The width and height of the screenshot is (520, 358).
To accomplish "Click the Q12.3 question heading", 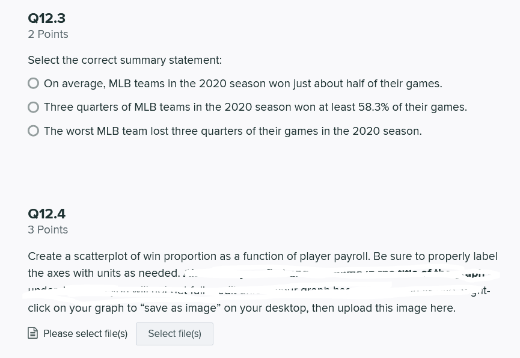I will click(47, 18).
